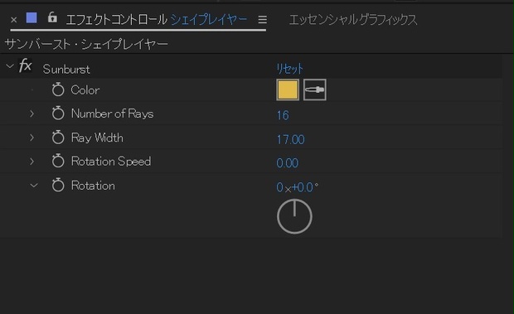Collapse the Sunburst effect group
514x314 pixels.
coord(10,66)
